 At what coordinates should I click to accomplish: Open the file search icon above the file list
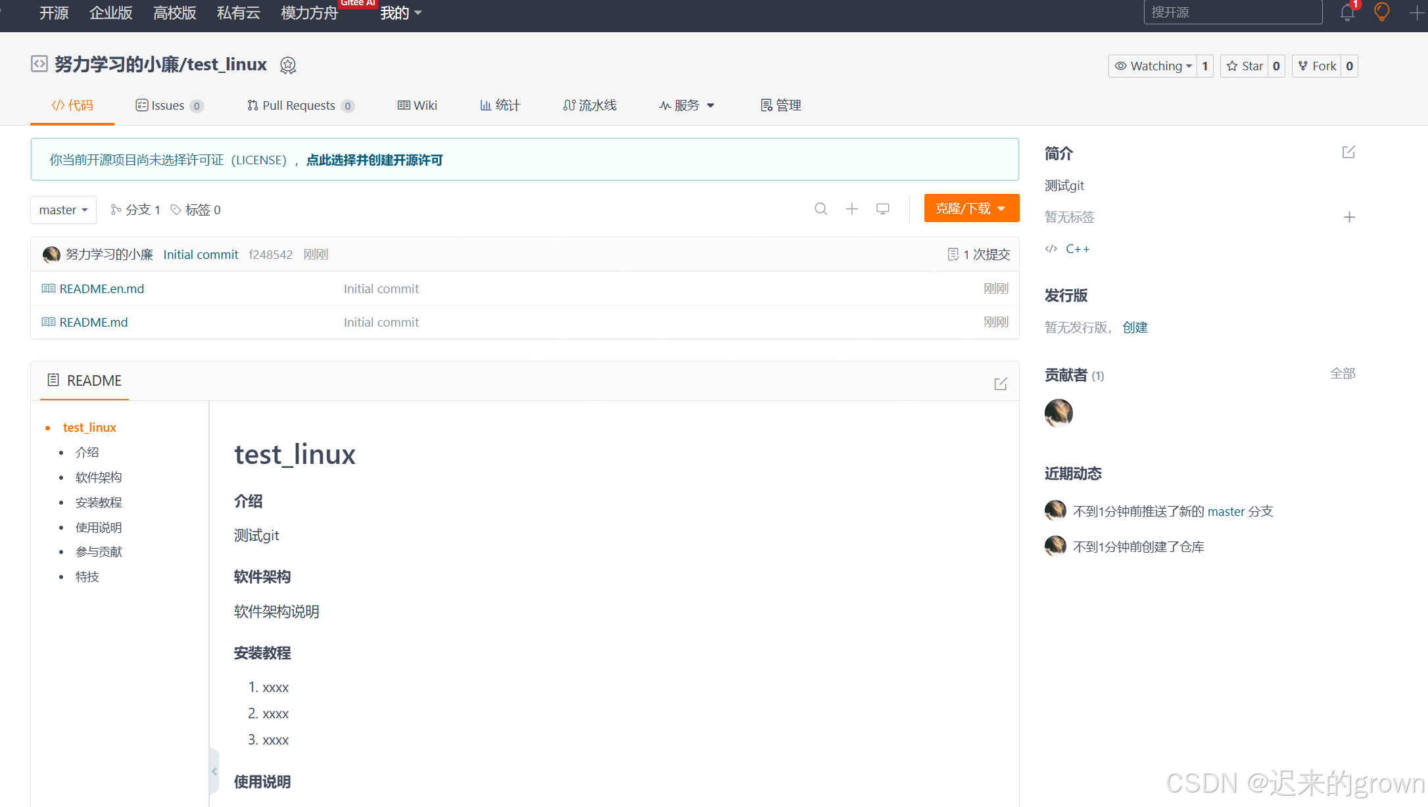[x=821, y=208]
